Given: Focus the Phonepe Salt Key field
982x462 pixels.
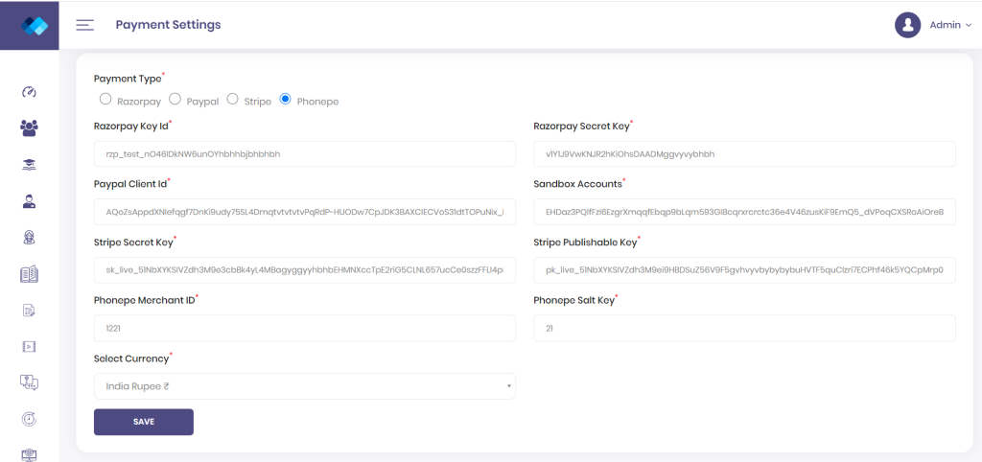Looking at the screenshot, I should coord(744,328).
